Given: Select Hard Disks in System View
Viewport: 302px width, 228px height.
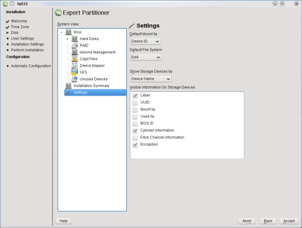Looking at the screenshot, I should 89,39.
